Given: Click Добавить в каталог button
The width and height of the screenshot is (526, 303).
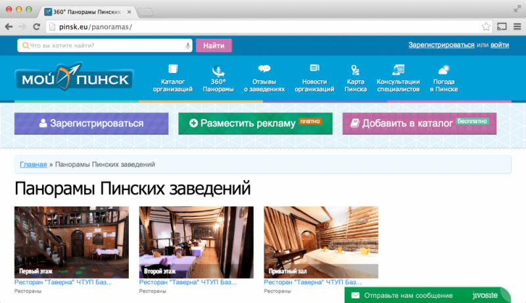Looking at the screenshot, I should 419,123.
